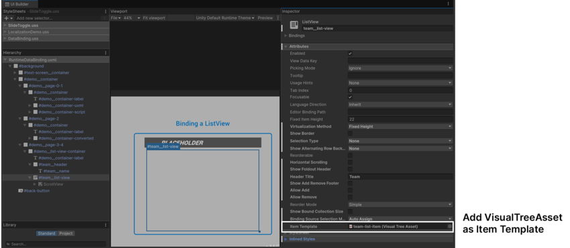Click the Item Template object picker icon
The height and width of the screenshot is (248, 570).
[450, 226]
